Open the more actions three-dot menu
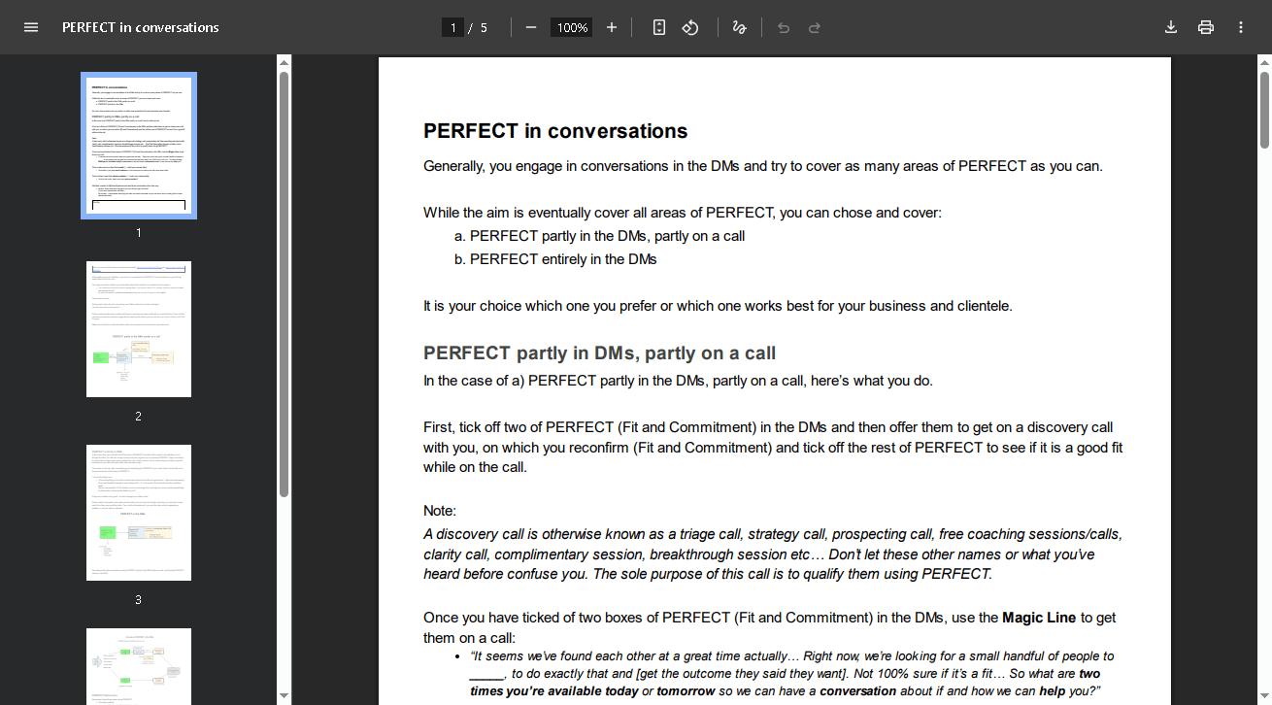The width and height of the screenshot is (1272, 705). tap(1241, 27)
